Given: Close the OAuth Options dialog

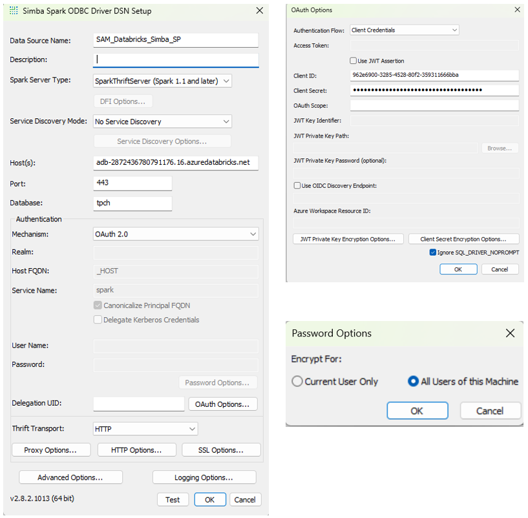Looking at the screenshot, I should (517, 10).
